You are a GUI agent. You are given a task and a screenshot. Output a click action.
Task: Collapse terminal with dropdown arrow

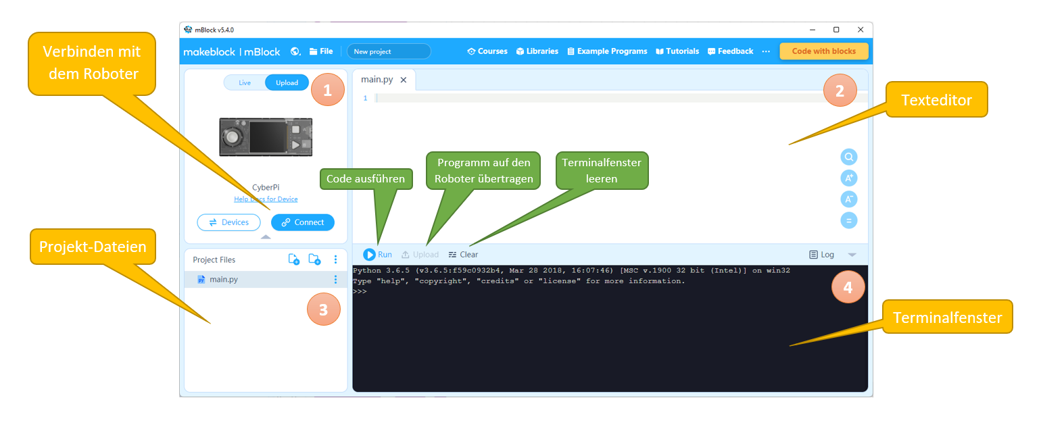(x=852, y=255)
